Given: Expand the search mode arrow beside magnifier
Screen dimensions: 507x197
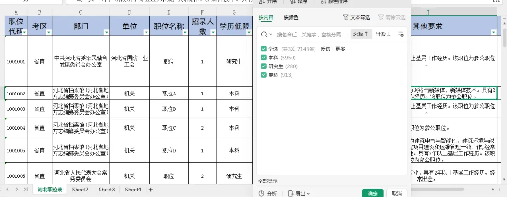Looking at the screenshot, I should [271, 35].
